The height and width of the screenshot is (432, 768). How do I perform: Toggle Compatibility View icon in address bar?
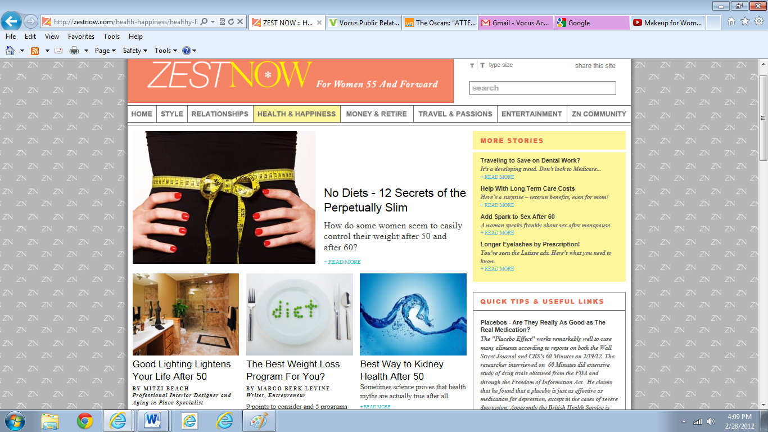[223, 22]
